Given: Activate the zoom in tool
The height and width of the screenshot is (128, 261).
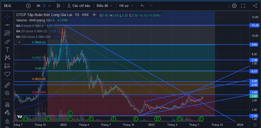Looking at the screenshot, I should (x=7, y=93).
